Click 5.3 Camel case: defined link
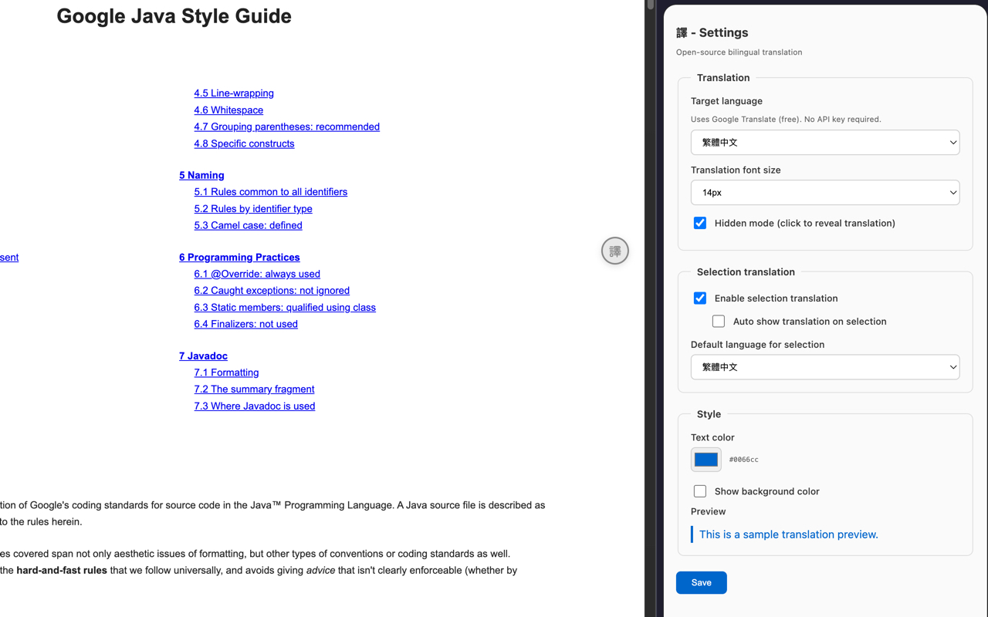 tap(248, 225)
